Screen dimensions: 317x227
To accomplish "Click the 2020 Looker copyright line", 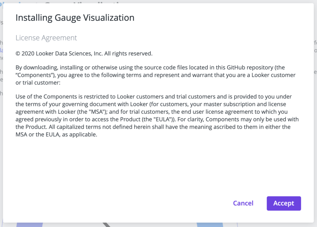I will click(84, 53).
